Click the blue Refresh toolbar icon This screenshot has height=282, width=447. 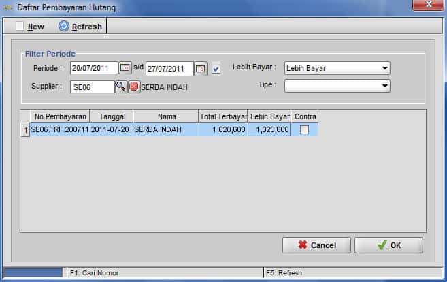click(x=64, y=27)
